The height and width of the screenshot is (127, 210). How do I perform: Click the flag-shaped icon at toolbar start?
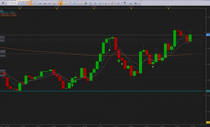tap(3, 3)
